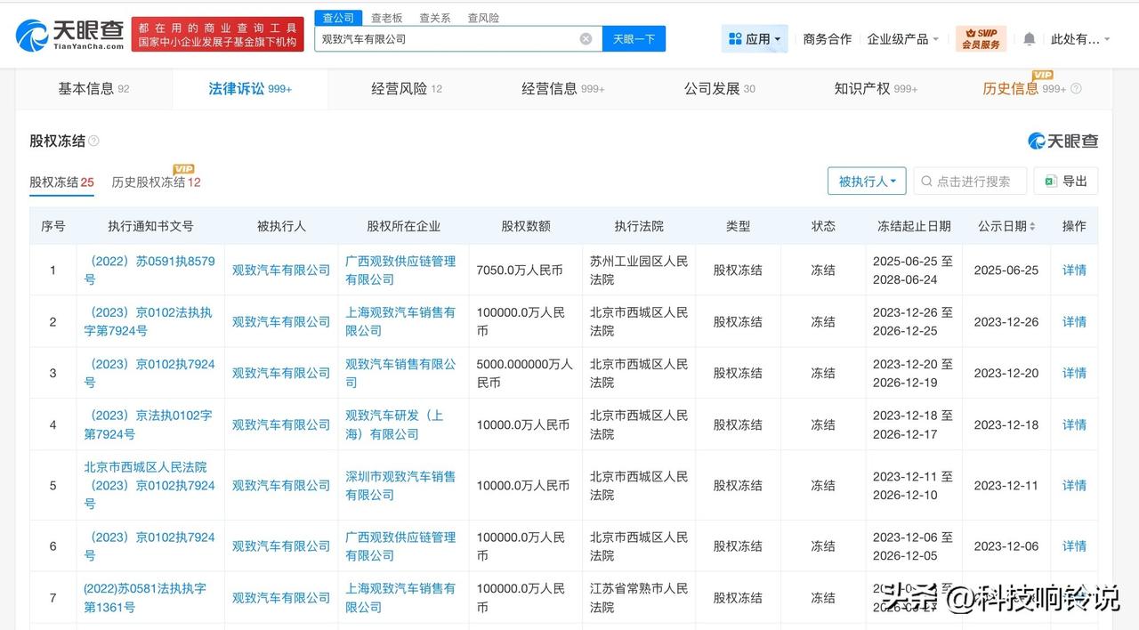Switch to 查公司 search tab
The width and height of the screenshot is (1139, 630).
click(x=338, y=18)
